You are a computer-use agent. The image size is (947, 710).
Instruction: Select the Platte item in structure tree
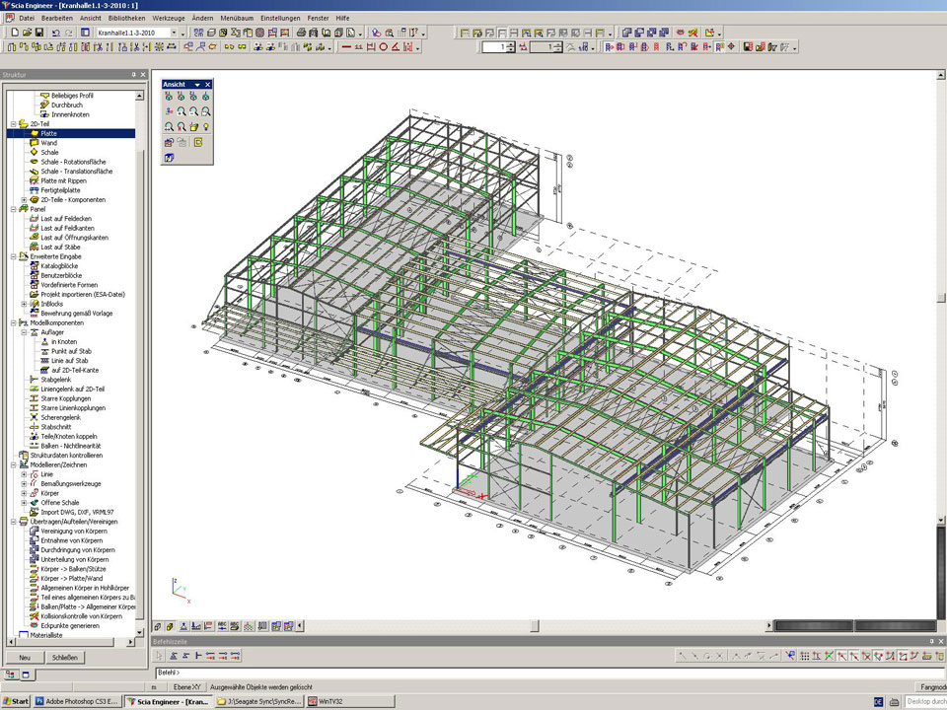click(x=48, y=133)
